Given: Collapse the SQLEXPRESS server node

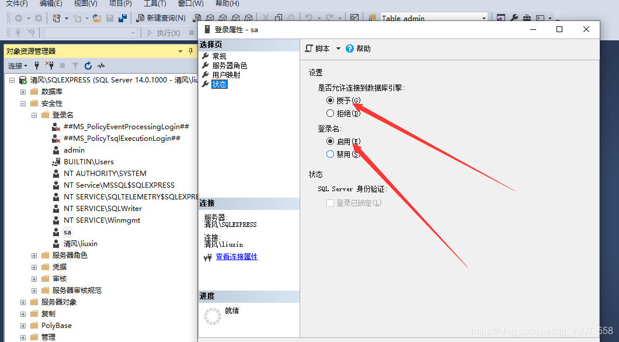Looking at the screenshot, I should 12,80.
